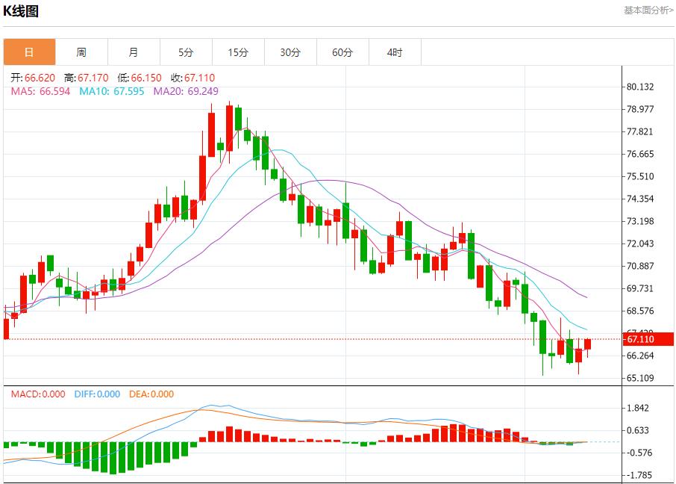Select the 15分 interval tab
Image resolution: width=676 pixels, height=484 pixels.
[x=238, y=52]
